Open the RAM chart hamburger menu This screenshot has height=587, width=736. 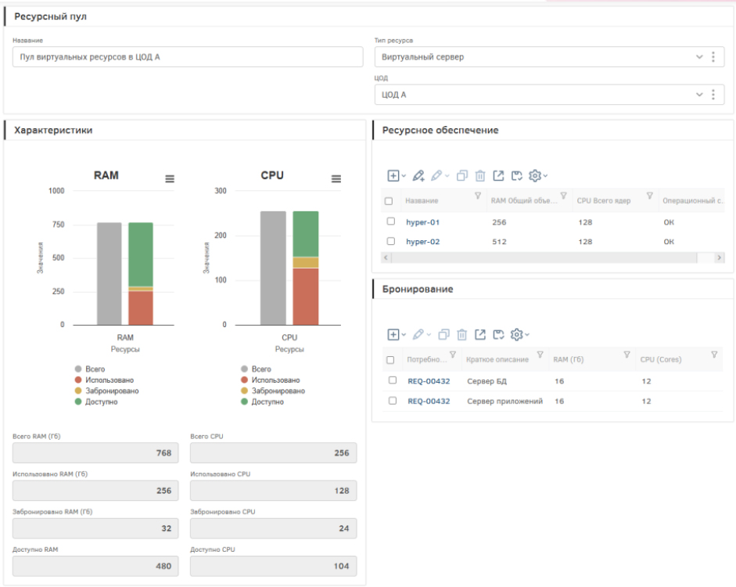pos(170,179)
